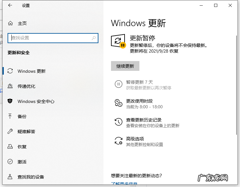This screenshot has width=240, height=187.
Task: Click text 获取最新更新以再次暂停
Action: (x=149, y=88)
